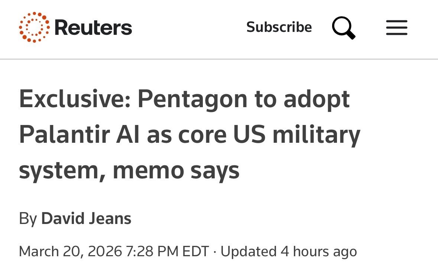Click the "7:28 PM EDT" timestamp

tap(168, 251)
